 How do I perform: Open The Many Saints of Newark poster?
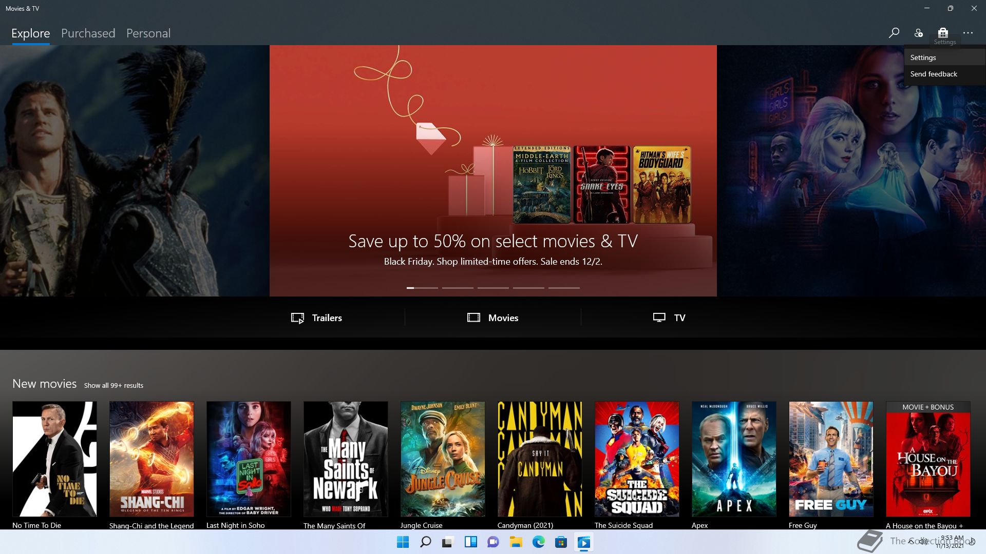[346, 459]
